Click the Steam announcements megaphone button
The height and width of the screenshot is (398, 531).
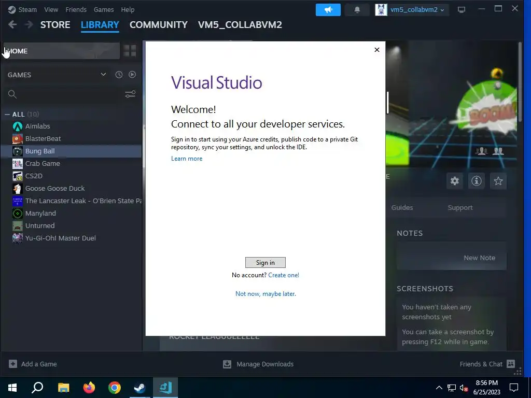[328, 10]
